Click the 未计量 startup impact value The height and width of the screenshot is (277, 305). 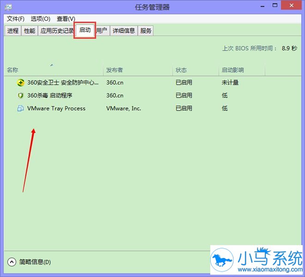point(230,83)
